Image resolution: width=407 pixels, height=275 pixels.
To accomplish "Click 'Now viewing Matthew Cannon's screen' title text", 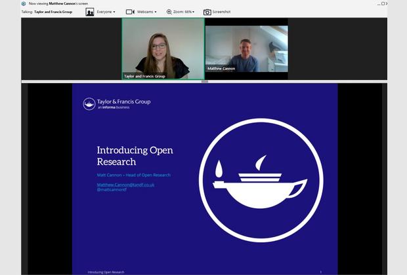I will point(58,4).
